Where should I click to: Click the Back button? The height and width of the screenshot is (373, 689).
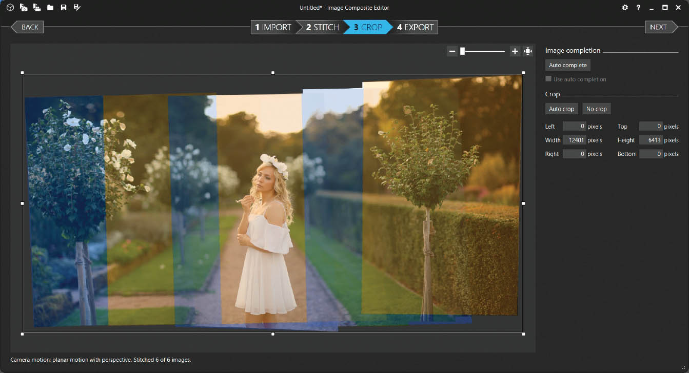(x=27, y=27)
